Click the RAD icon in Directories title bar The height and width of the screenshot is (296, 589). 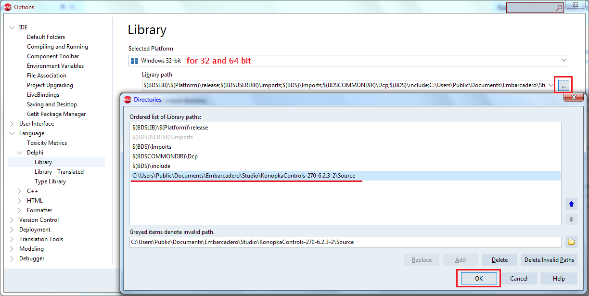pyautogui.click(x=128, y=100)
